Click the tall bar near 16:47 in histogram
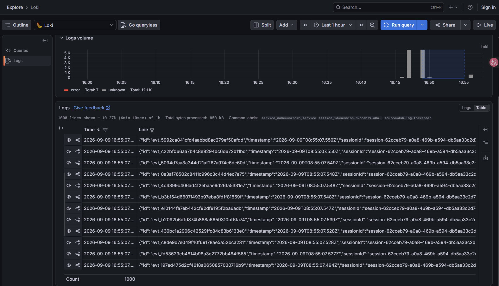Viewport: 499px width, 286px height. coord(409,64)
